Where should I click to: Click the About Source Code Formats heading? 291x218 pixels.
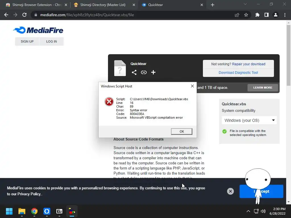(138, 139)
